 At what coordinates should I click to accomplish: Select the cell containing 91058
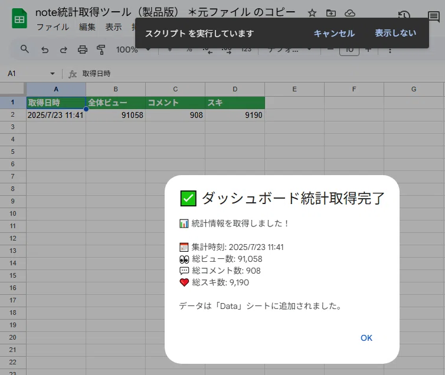[x=116, y=115]
